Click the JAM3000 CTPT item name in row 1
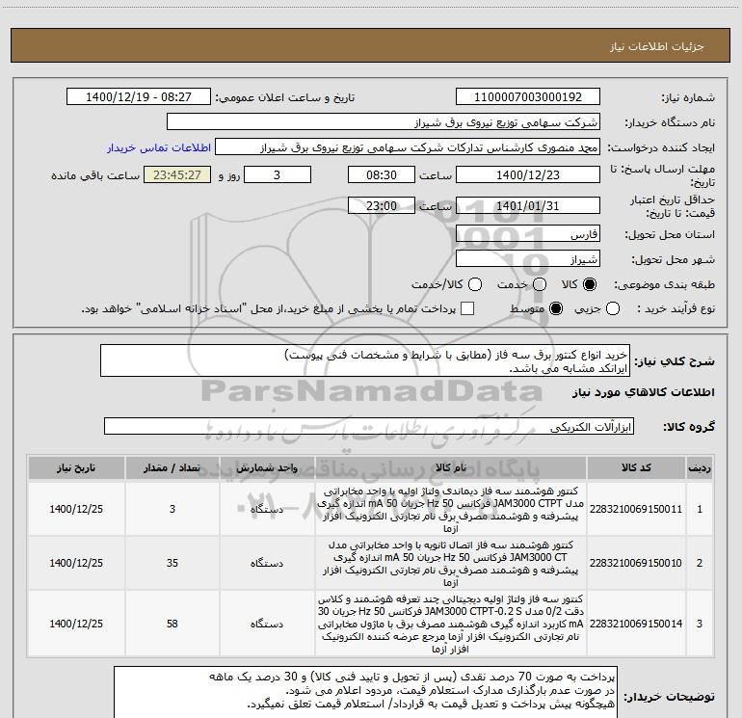The width and height of the screenshot is (742, 718). click(x=451, y=509)
